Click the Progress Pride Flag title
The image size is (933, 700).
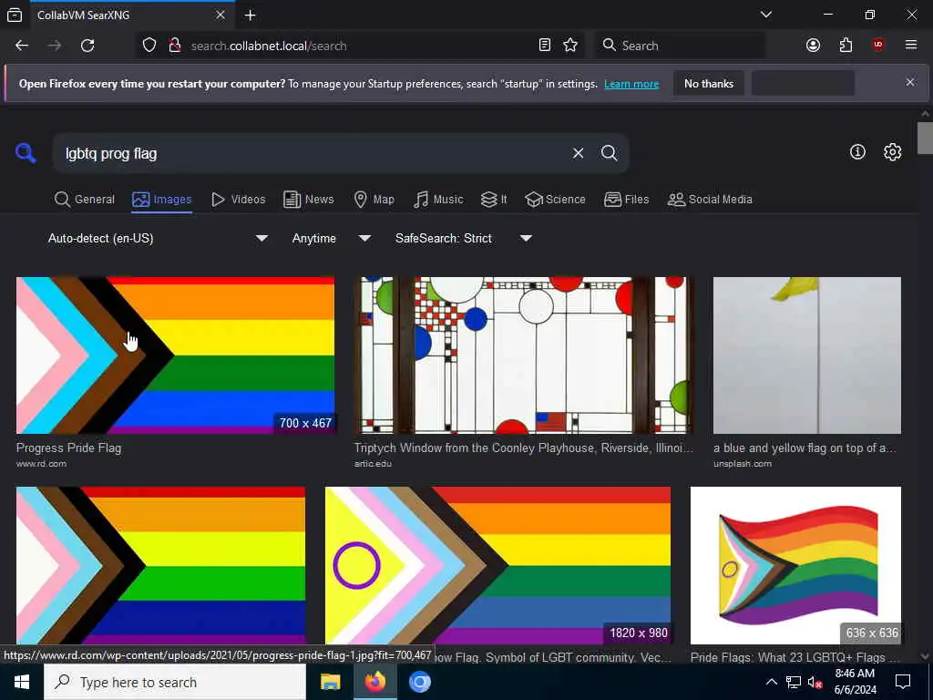click(68, 448)
